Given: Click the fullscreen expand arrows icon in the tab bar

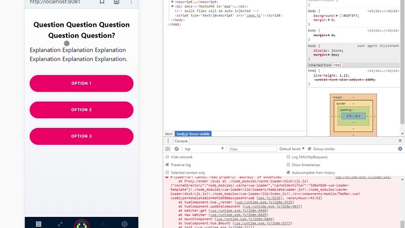Looking at the screenshot, I should pos(60,224).
